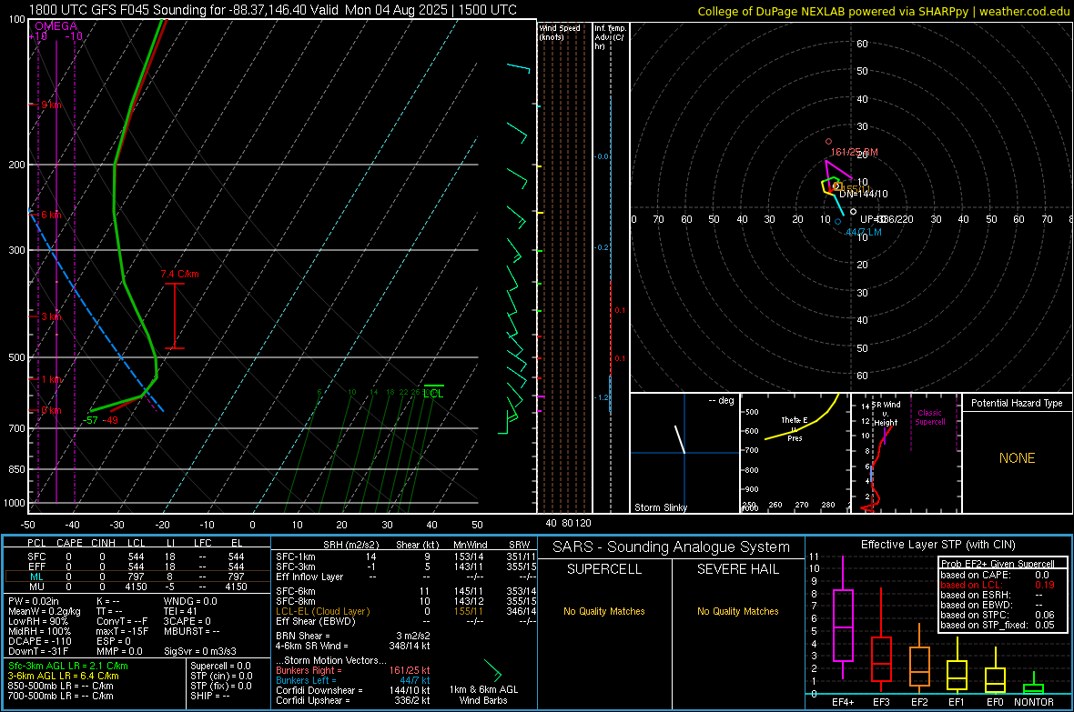This screenshot has height=712, width=1074.
Task: Click the PW = 0.02in value
Action: [34, 601]
